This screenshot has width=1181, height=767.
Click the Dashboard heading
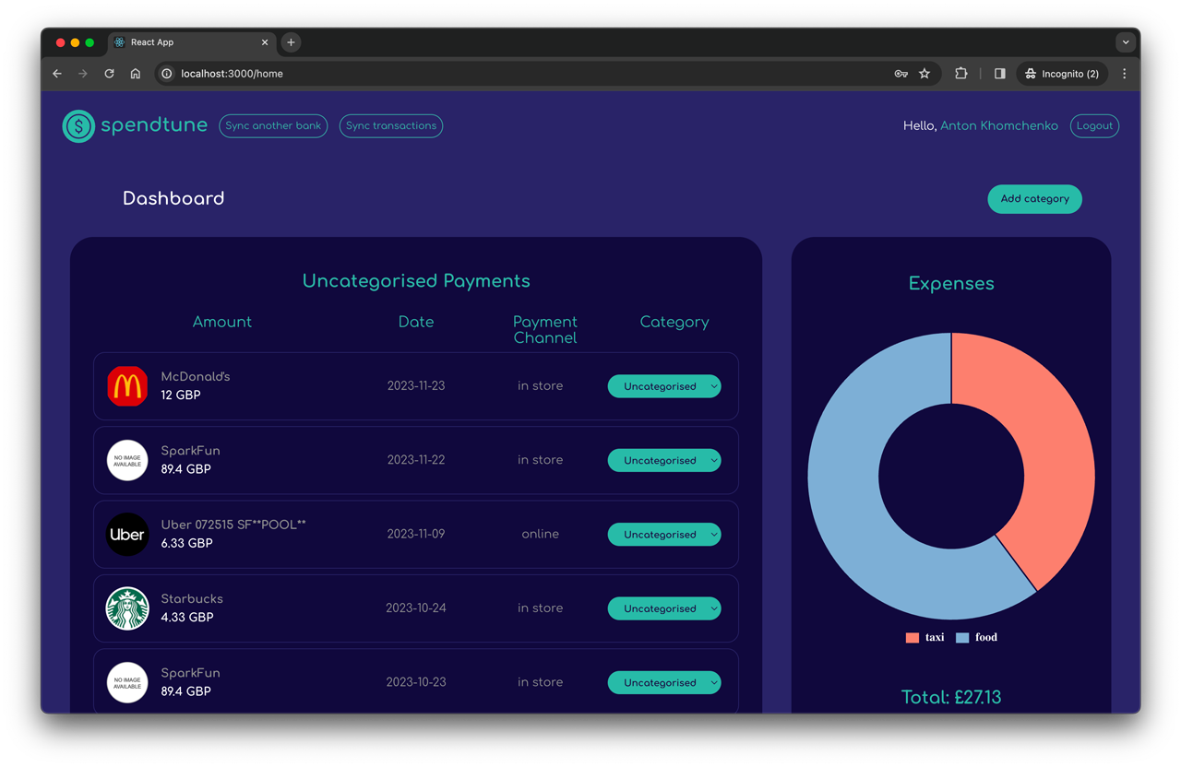click(x=173, y=199)
